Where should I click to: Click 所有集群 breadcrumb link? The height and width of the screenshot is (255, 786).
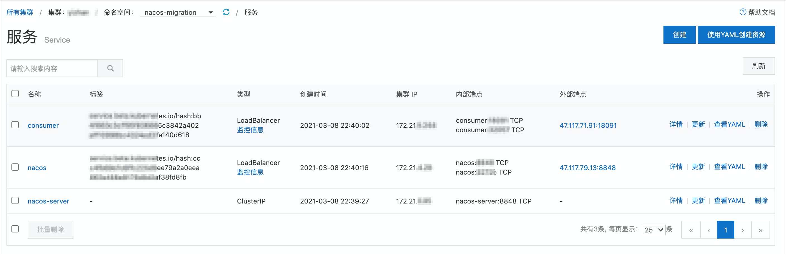[x=20, y=13]
